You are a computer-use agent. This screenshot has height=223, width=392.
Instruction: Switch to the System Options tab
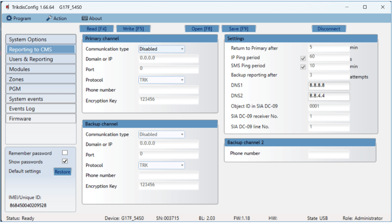(x=41, y=39)
